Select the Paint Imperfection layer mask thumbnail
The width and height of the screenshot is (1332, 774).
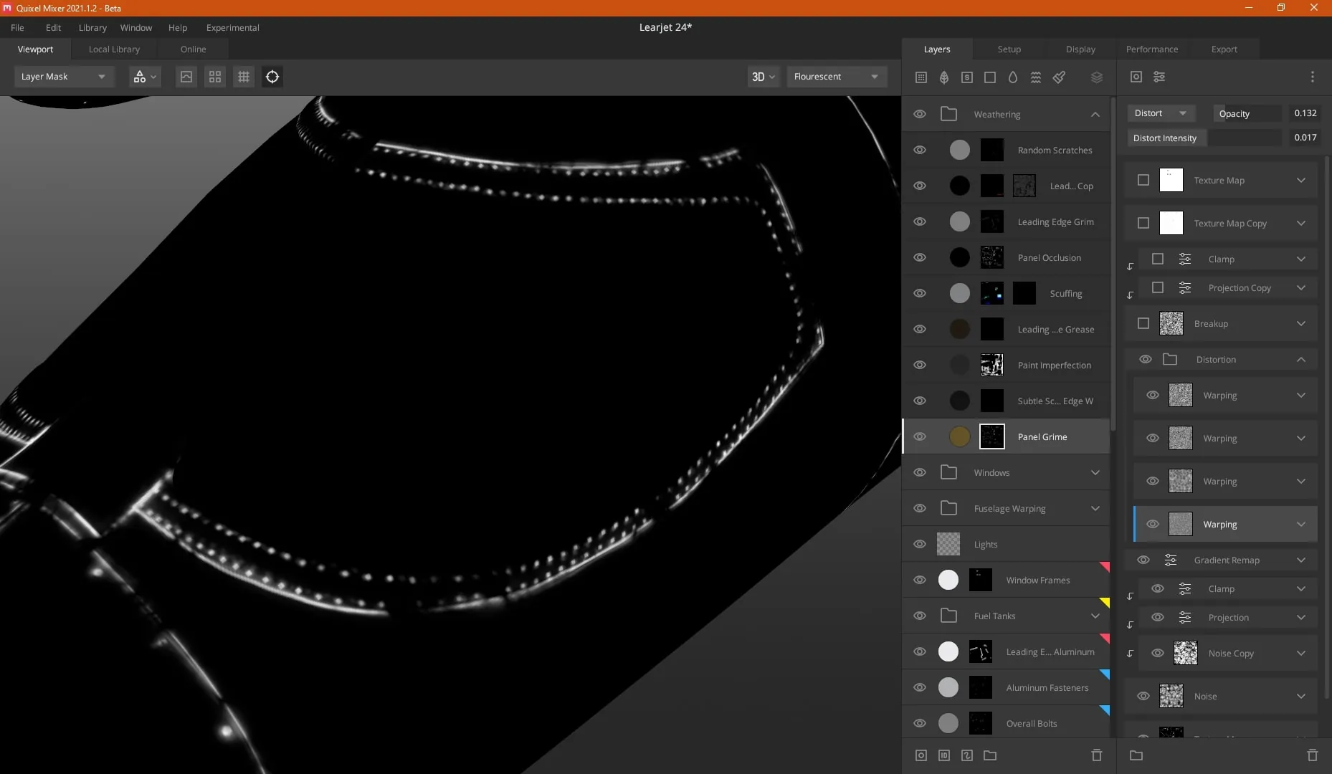991,365
